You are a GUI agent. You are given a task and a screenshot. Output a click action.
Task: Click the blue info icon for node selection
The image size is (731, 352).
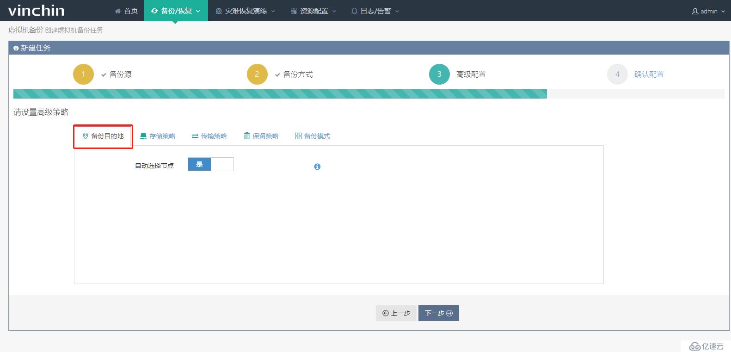click(317, 167)
